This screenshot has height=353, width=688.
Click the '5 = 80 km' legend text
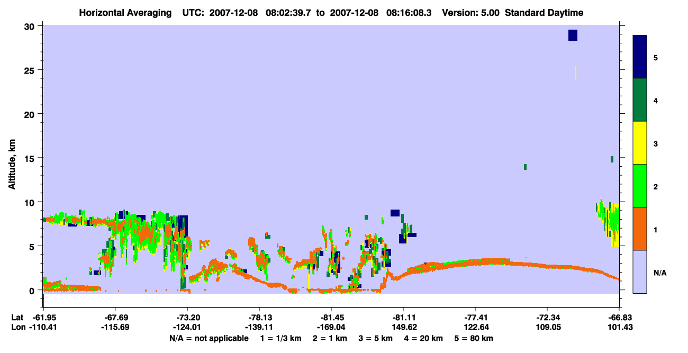pyautogui.click(x=474, y=338)
